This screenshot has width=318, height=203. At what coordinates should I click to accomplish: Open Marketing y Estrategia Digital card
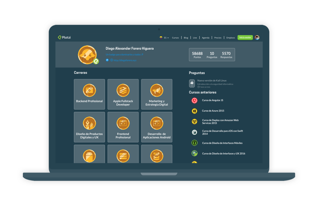(x=157, y=94)
